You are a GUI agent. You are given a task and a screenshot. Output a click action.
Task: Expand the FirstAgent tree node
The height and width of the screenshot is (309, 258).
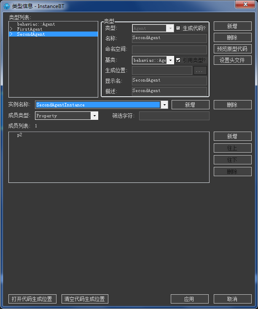coord(11,29)
